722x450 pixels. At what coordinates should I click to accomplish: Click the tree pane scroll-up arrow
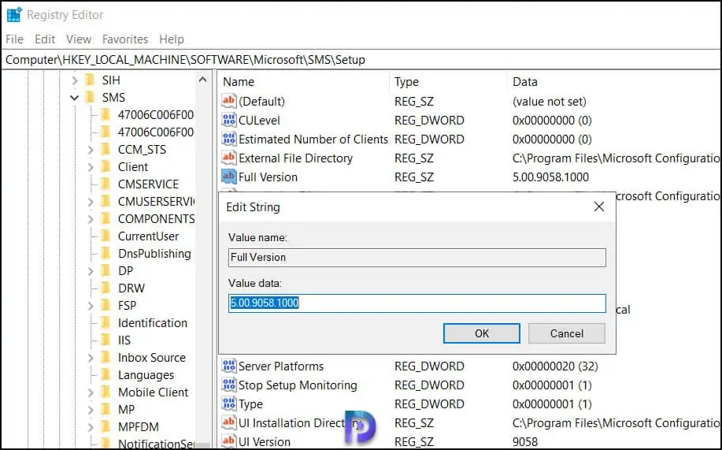coord(202,80)
